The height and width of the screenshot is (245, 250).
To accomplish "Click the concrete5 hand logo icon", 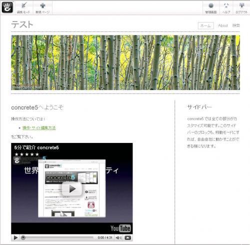I will (x=7, y=7).
